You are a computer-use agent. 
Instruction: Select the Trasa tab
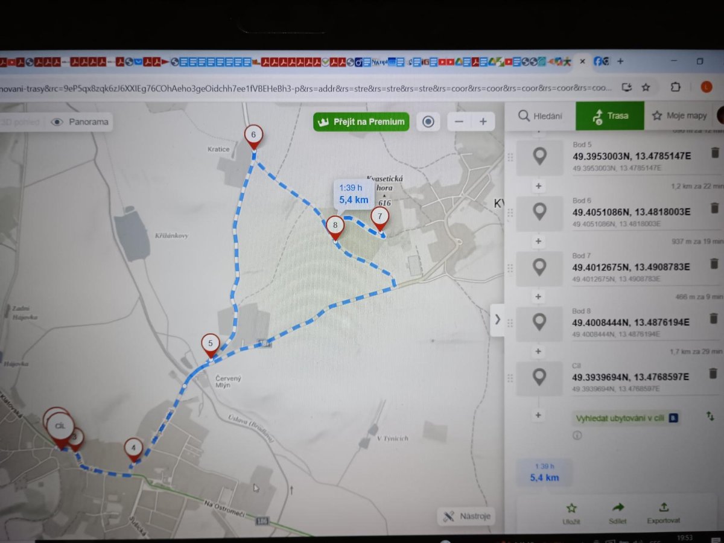point(610,116)
